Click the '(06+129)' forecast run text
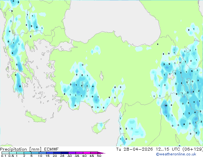The height and width of the screenshot is (157, 203). point(193,149)
